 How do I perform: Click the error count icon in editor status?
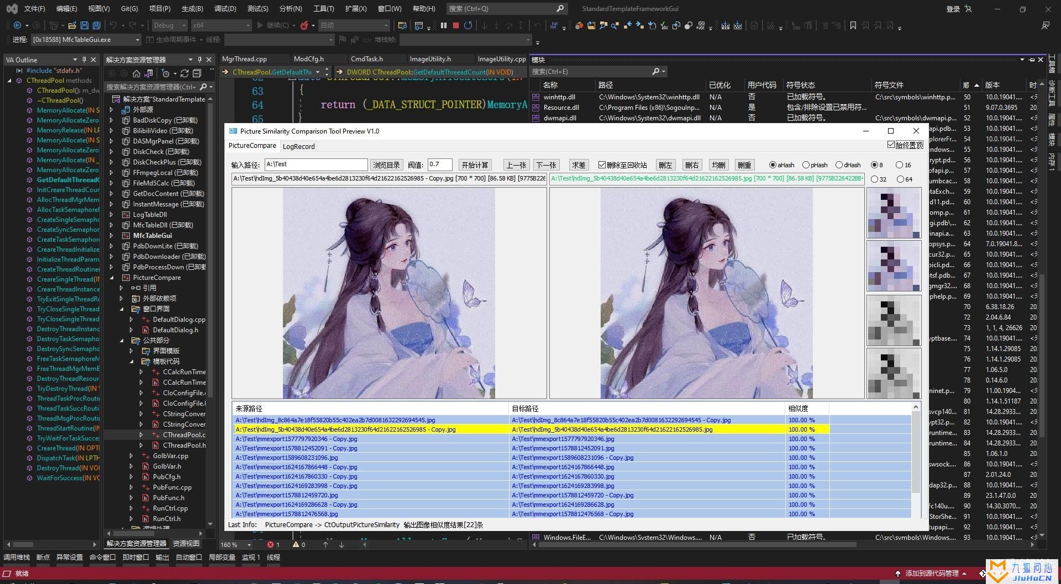pos(270,544)
